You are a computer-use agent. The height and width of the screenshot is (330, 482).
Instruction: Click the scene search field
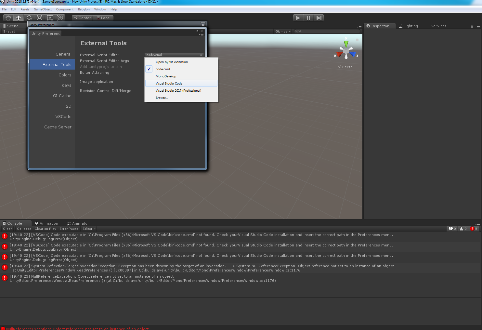click(327, 31)
